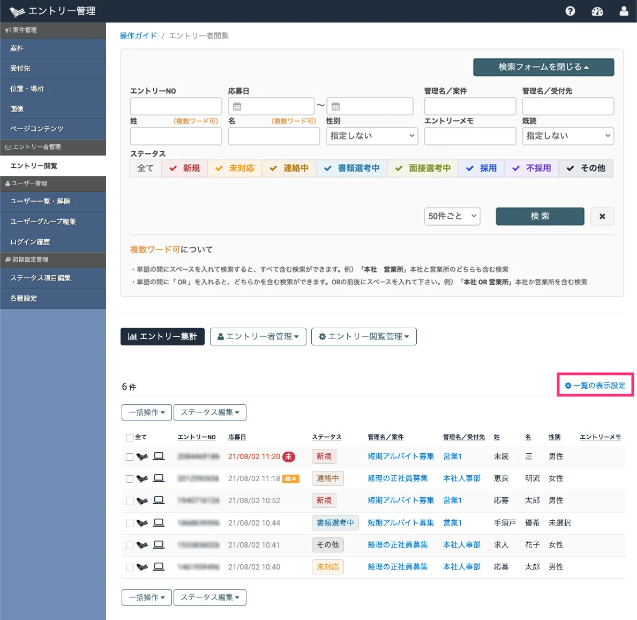Click the orange mail badge at 11:18 entry
The image size is (637, 620).
coord(291,479)
